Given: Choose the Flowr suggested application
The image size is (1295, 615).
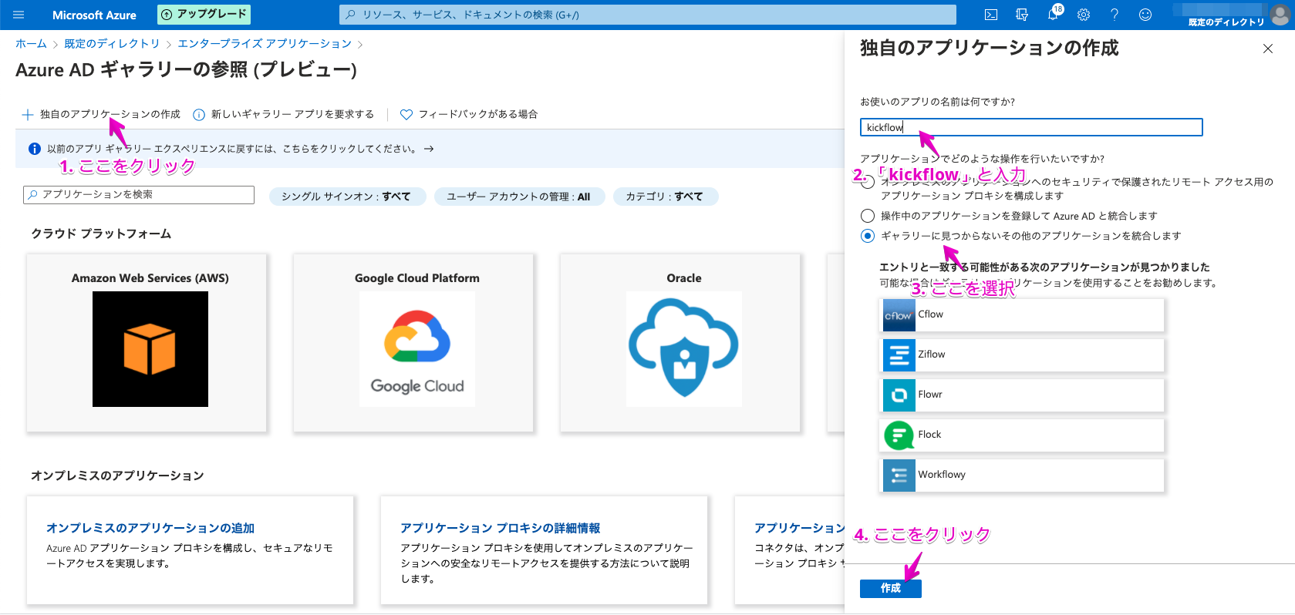Looking at the screenshot, I should (x=1022, y=395).
